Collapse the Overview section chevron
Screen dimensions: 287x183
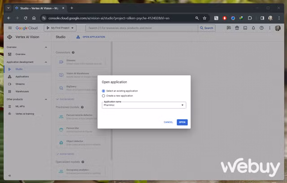(x=46, y=47)
